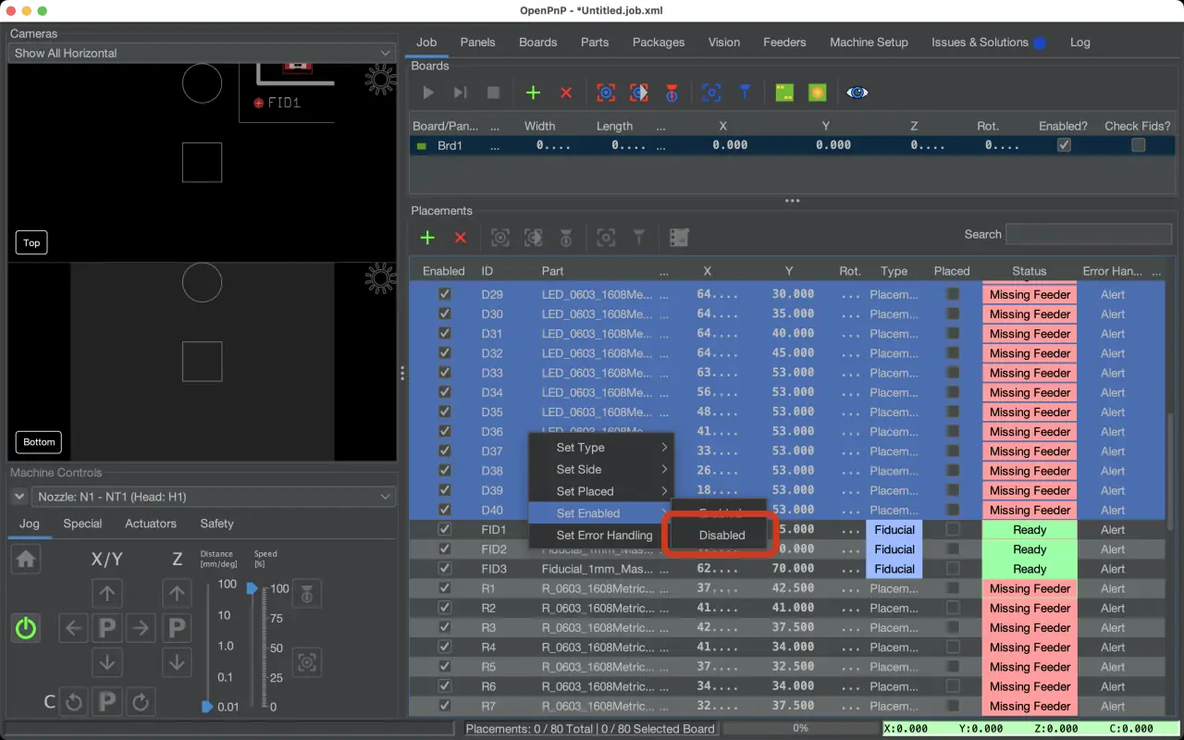Screen dimensions: 1184x740
Task: Uncheck the Enabled checkbox for Brd1
Action: click(1064, 145)
